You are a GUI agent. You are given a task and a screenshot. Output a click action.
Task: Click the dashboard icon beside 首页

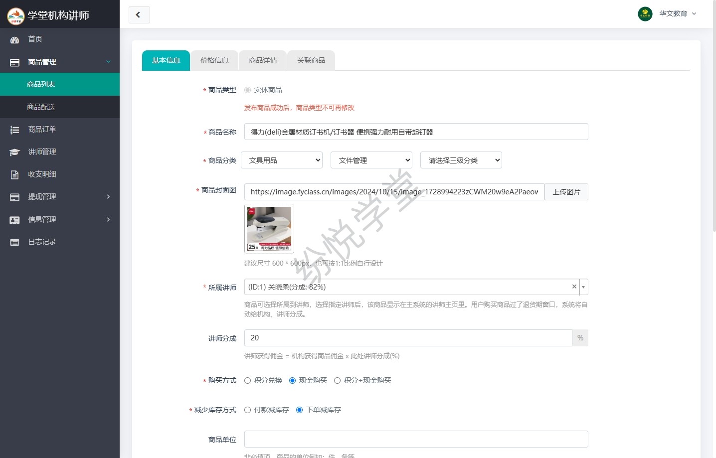14,39
